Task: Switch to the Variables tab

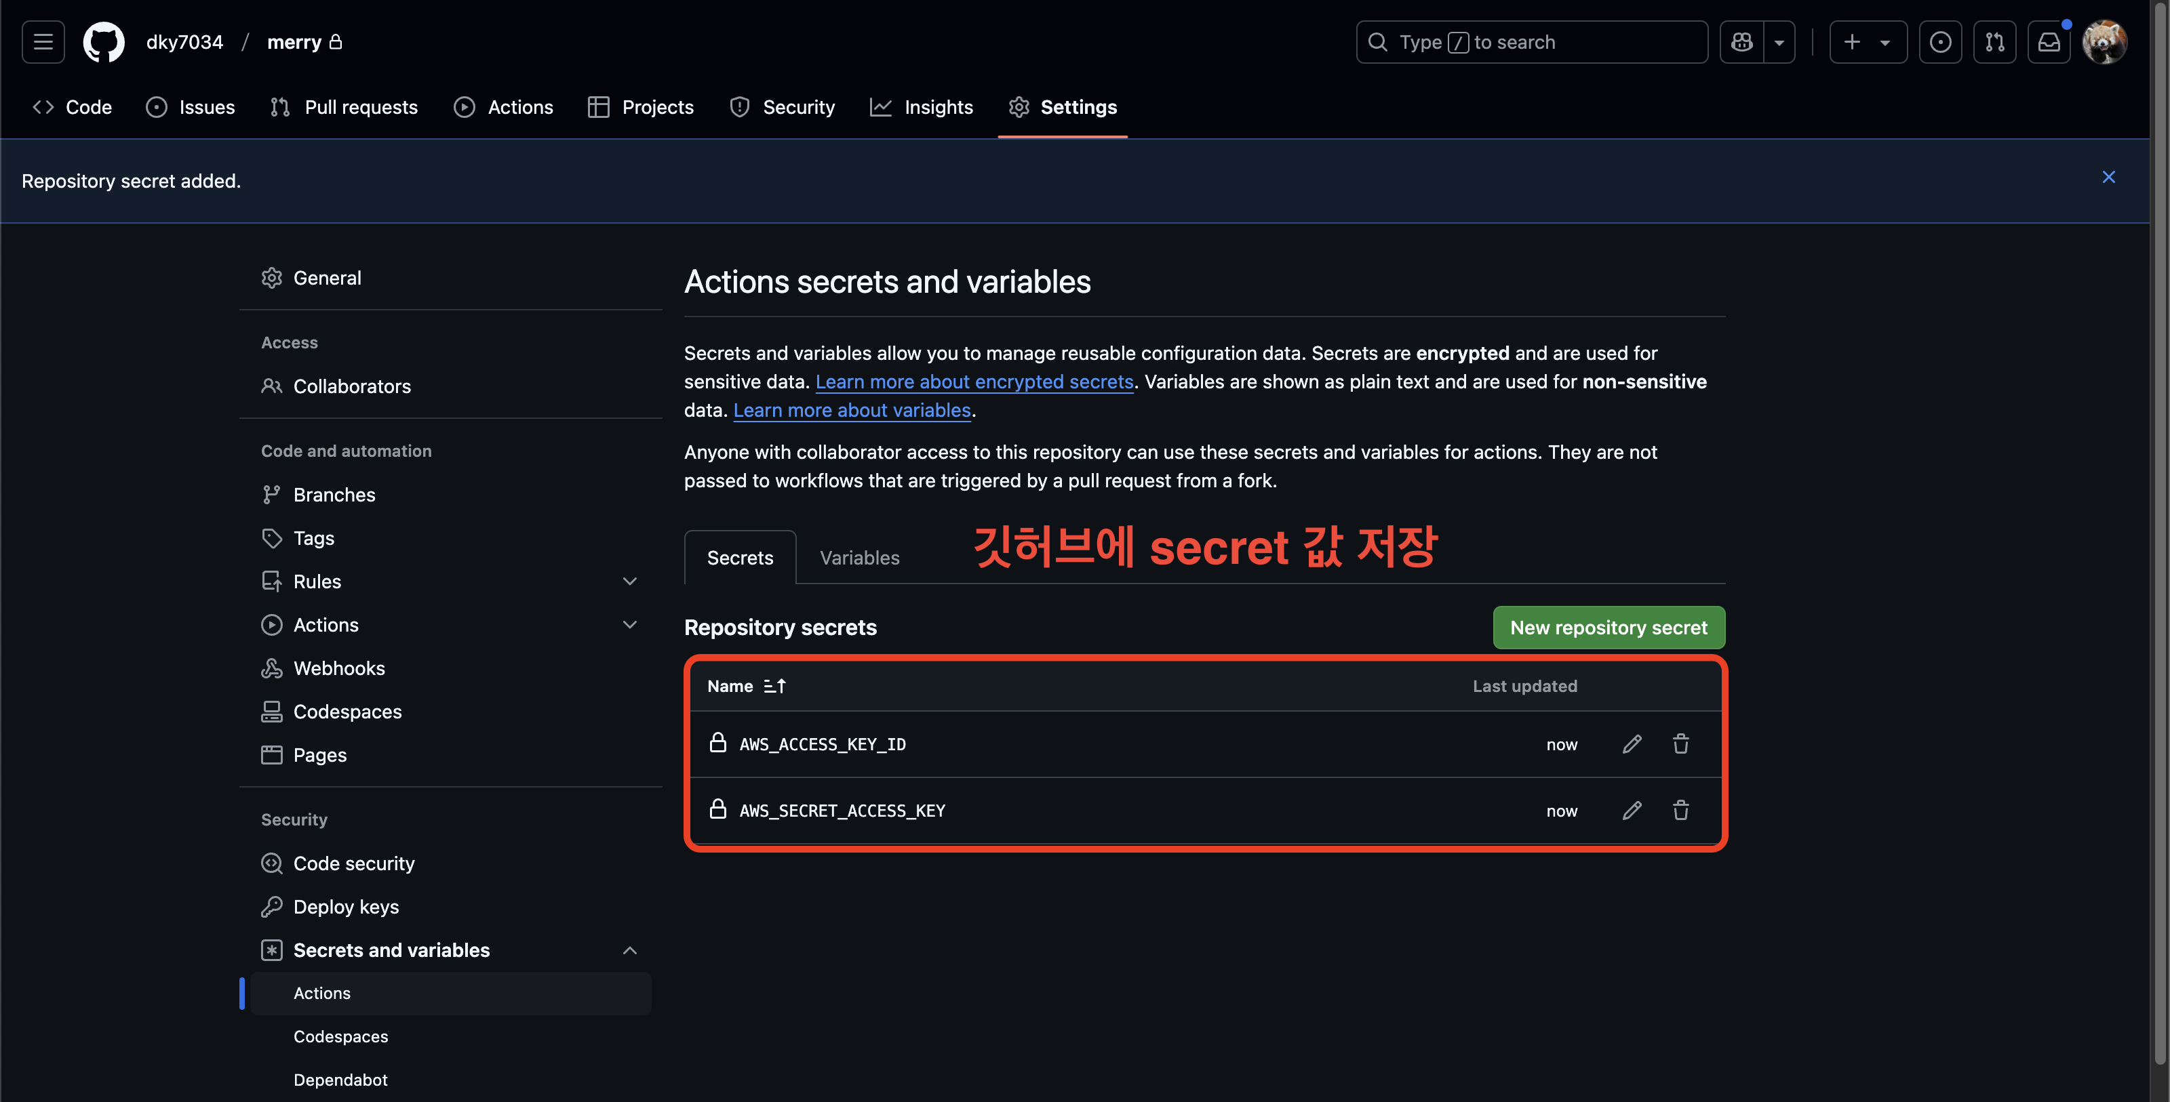Action: click(859, 557)
